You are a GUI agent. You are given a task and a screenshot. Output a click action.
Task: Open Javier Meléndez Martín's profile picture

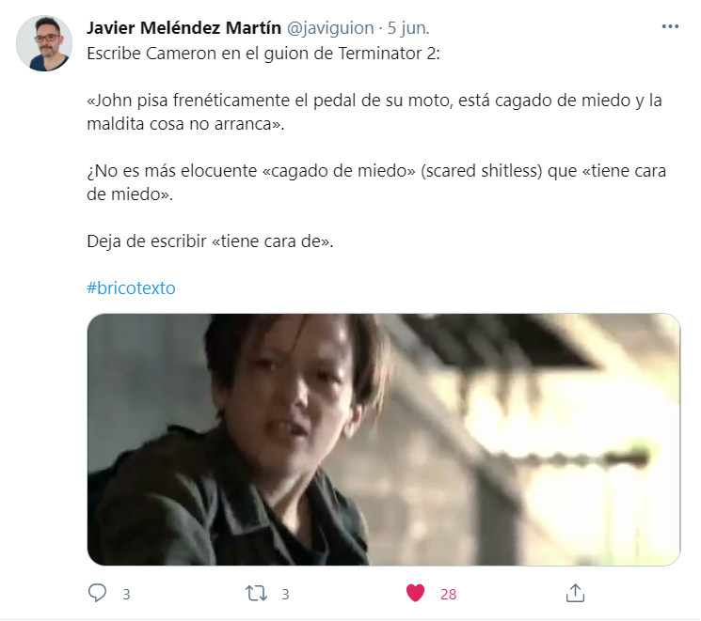[44, 43]
